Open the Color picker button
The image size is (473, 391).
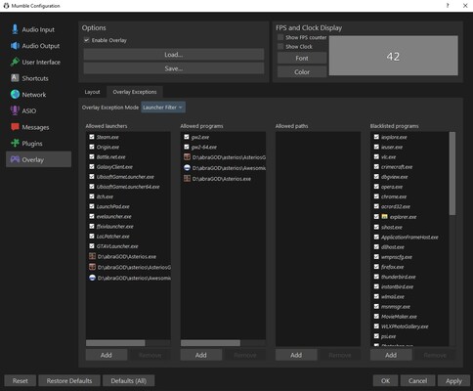coord(302,72)
